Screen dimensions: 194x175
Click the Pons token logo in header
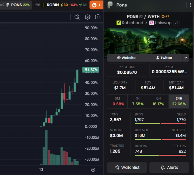click(x=110, y=5)
